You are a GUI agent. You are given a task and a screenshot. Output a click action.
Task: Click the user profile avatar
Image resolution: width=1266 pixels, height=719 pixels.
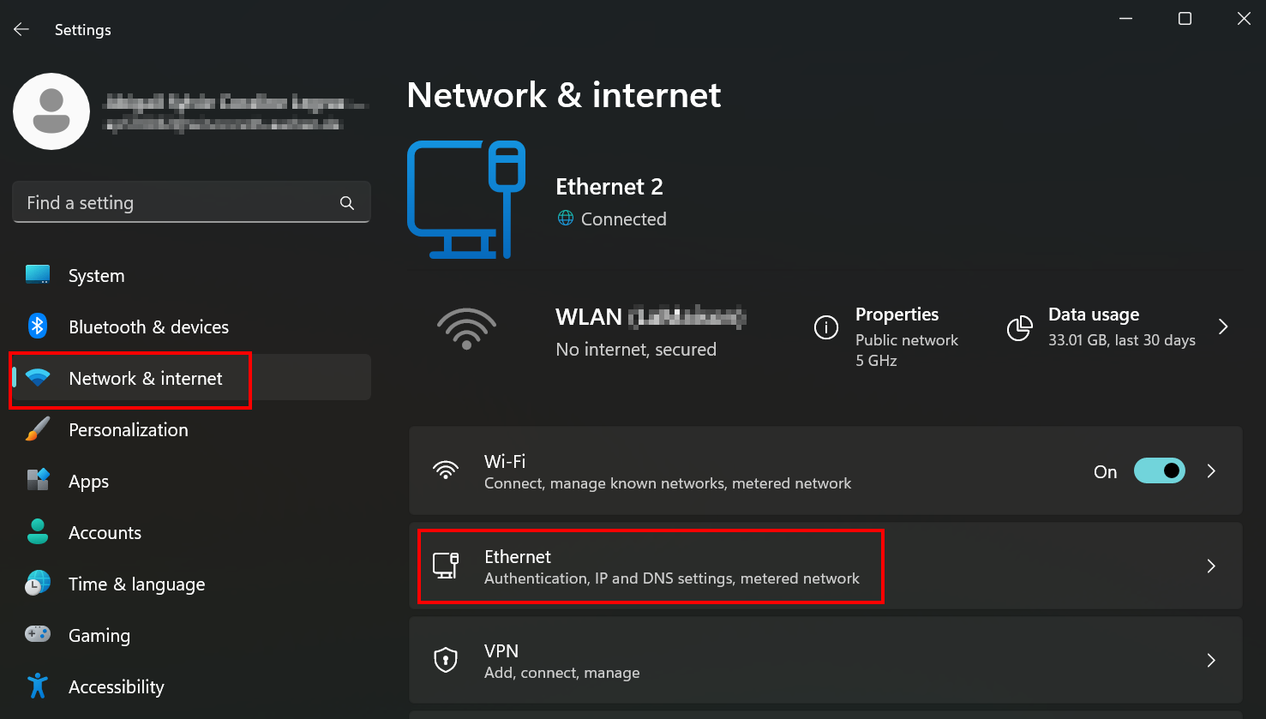pyautogui.click(x=51, y=111)
